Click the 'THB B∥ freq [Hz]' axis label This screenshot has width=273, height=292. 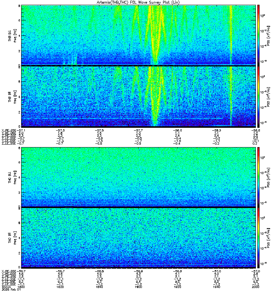[x=12, y=97]
